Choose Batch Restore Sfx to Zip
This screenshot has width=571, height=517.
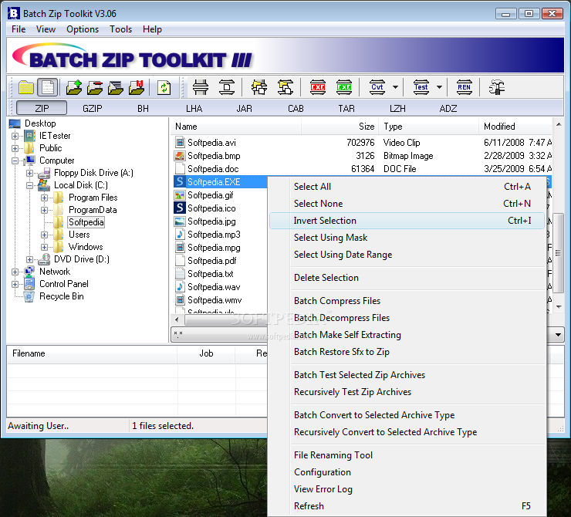[x=407, y=352]
